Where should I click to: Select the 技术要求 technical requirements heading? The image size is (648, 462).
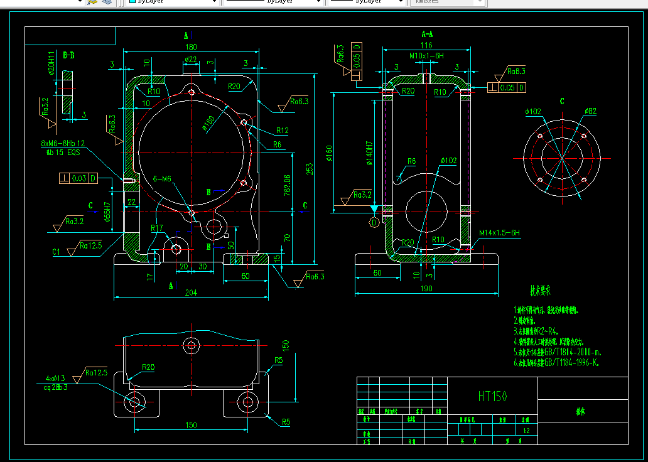541,291
